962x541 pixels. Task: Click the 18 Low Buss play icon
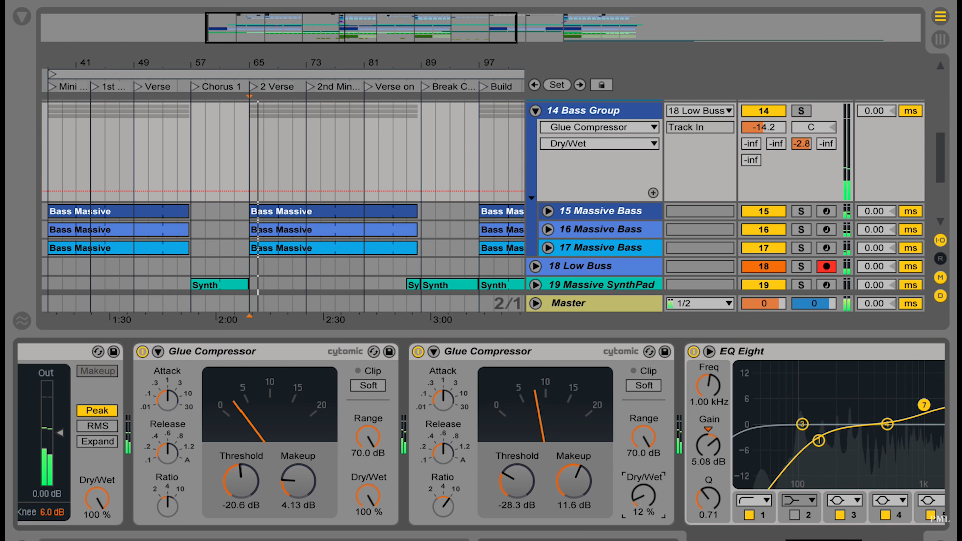click(x=536, y=266)
